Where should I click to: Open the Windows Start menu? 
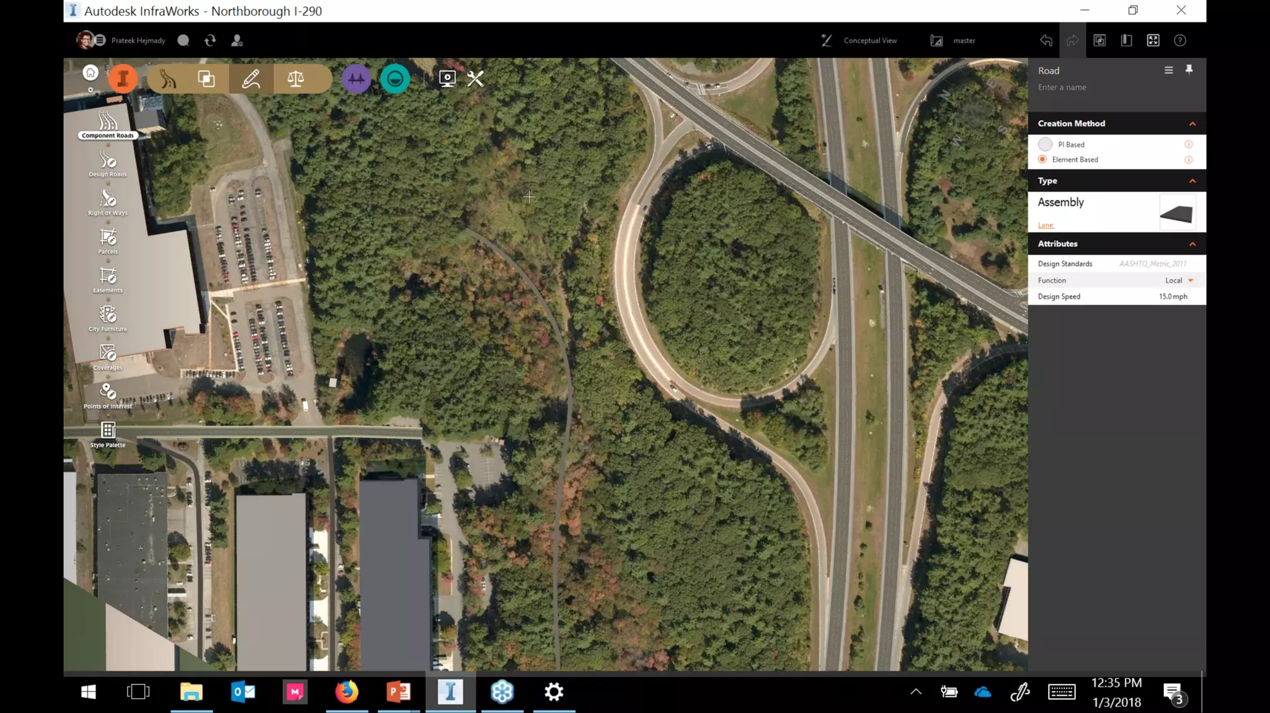coord(88,692)
